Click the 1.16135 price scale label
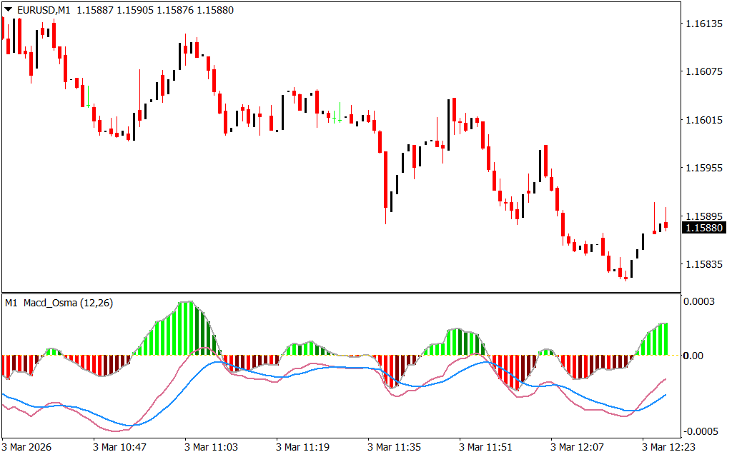The image size is (732, 457). (x=703, y=24)
